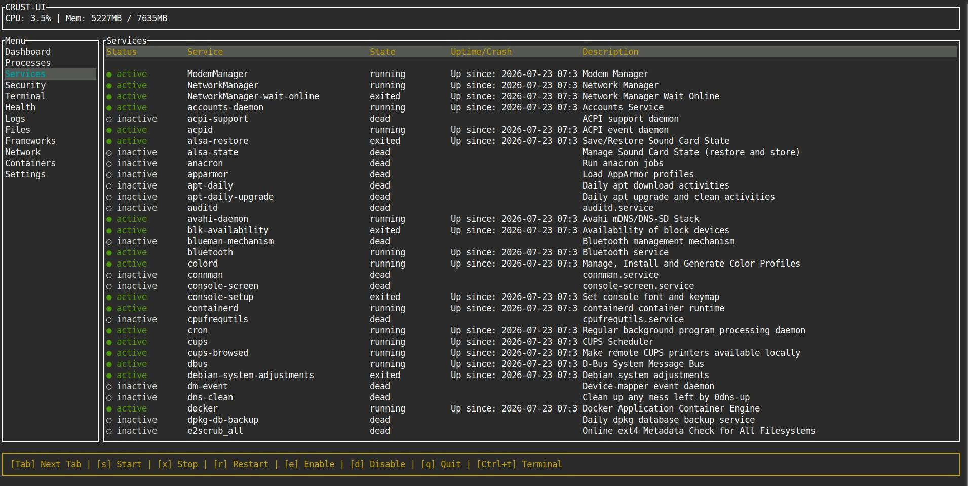Image resolution: width=968 pixels, height=486 pixels.
Task: Go to Health in the sidebar
Action: tap(20, 107)
